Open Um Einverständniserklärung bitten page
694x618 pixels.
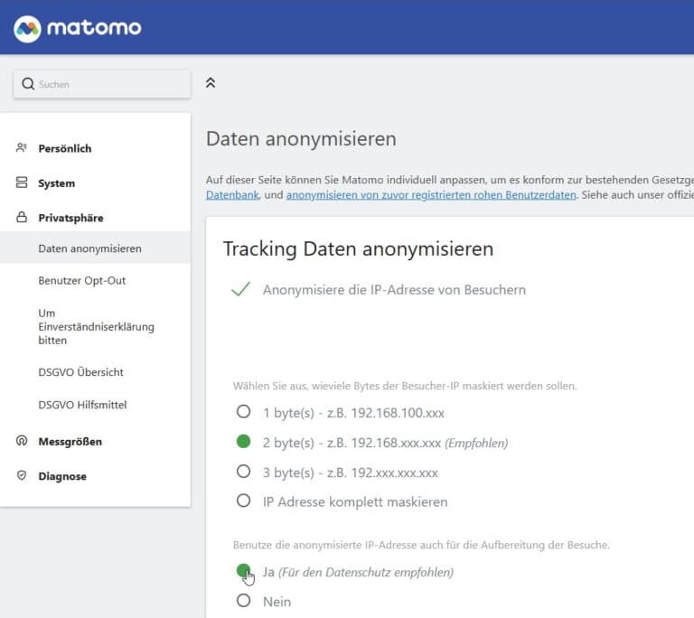coord(96,327)
